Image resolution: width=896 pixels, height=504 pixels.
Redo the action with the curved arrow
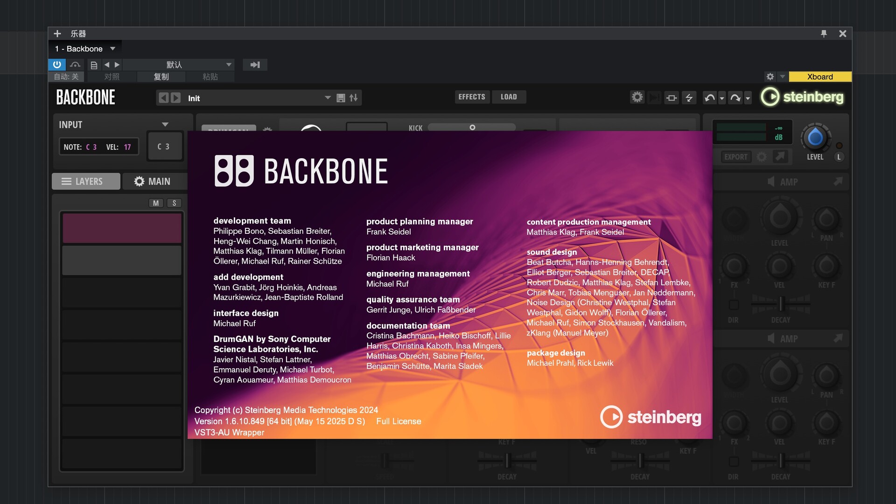[735, 98]
